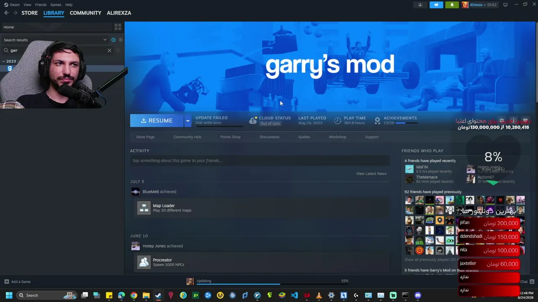
Task: Click the achievements progress bar
Action: [406, 123]
